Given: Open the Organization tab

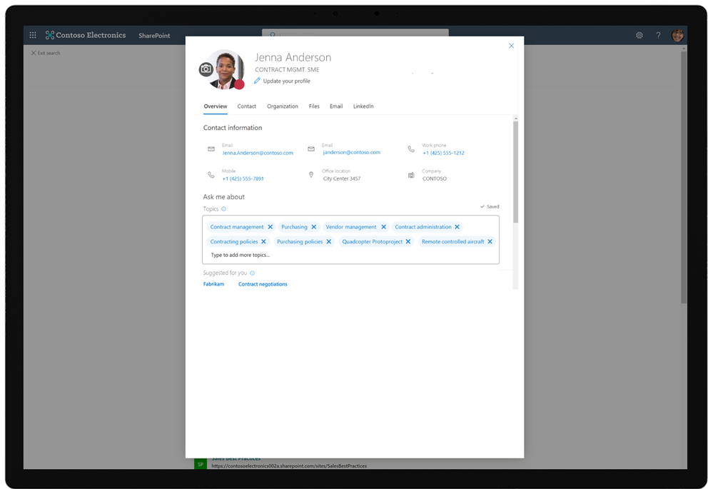Looking at the screenshot, I should click(283, 106).
